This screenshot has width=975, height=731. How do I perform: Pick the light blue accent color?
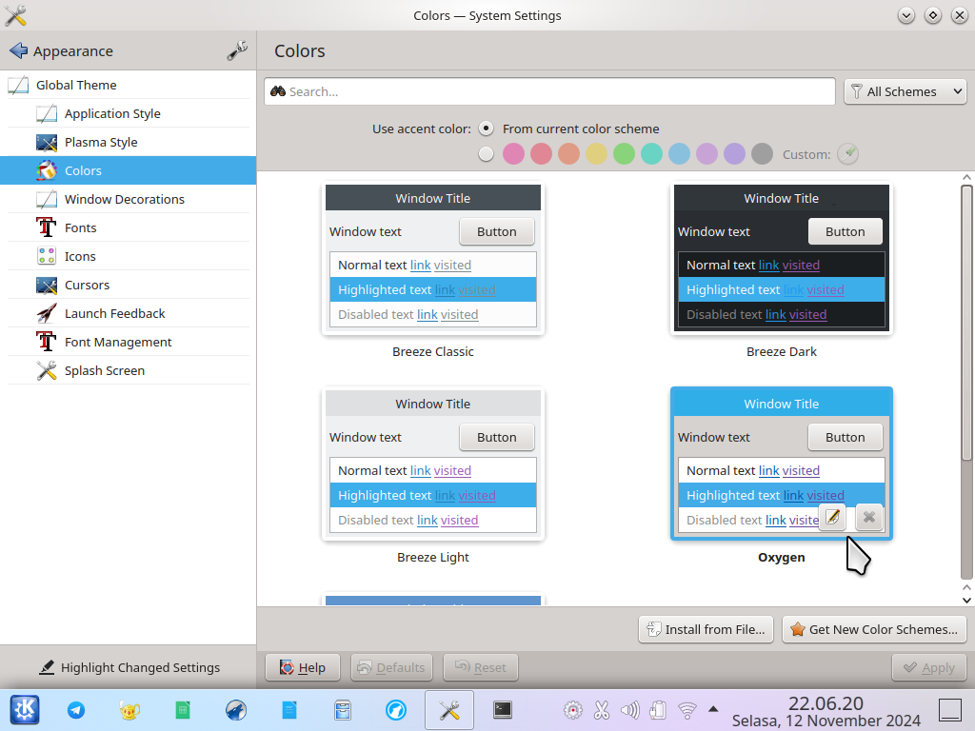679,153
